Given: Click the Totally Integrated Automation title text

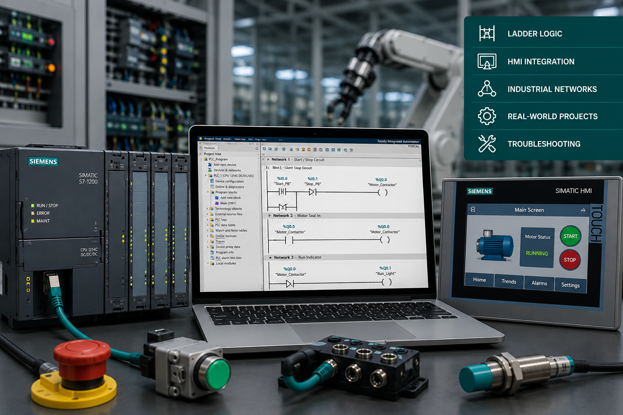Looking at the screenshot, I should [x=398, y=141].
